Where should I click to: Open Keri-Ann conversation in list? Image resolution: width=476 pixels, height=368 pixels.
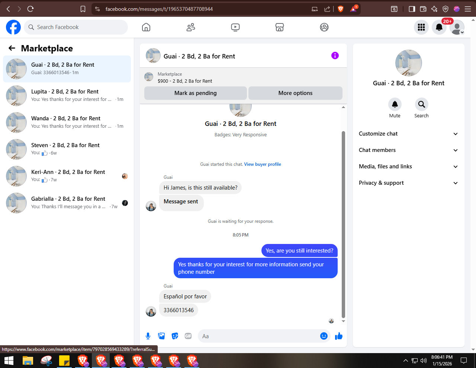(67, 176)
